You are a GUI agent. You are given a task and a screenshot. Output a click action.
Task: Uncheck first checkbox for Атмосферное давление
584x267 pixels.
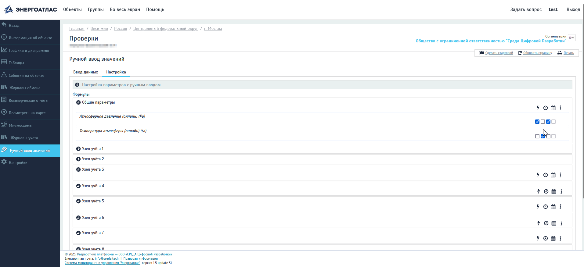tap(537, 122)
